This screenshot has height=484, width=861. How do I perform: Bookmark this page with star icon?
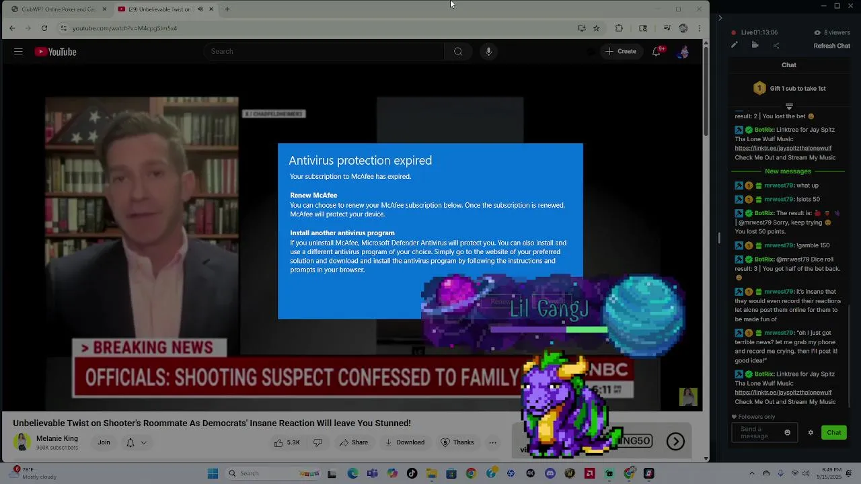[596, 28]
